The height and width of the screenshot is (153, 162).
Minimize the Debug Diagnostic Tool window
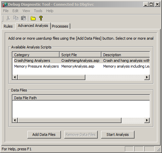click(x=146, y=4)
